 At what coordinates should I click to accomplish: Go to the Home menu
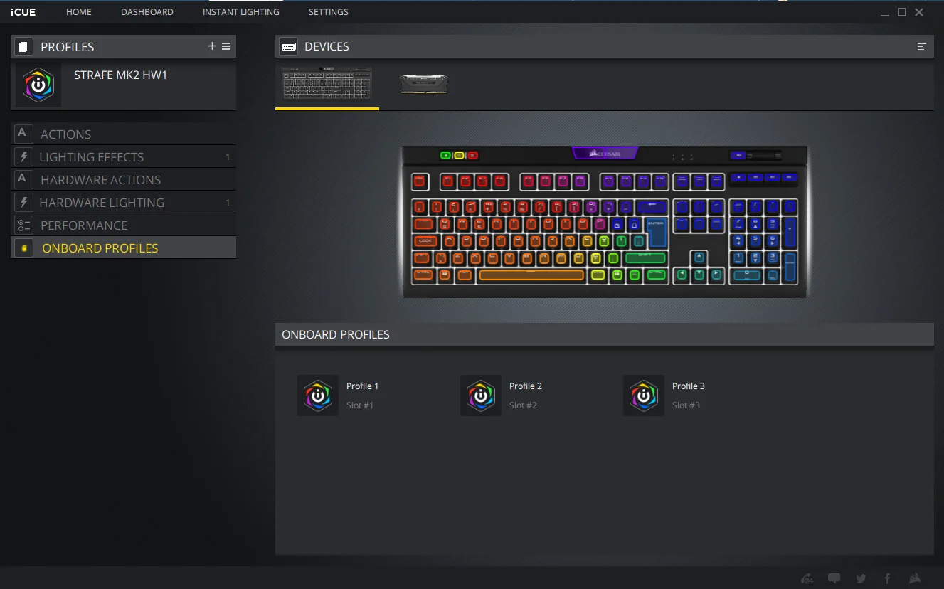[x=79, y=12]
